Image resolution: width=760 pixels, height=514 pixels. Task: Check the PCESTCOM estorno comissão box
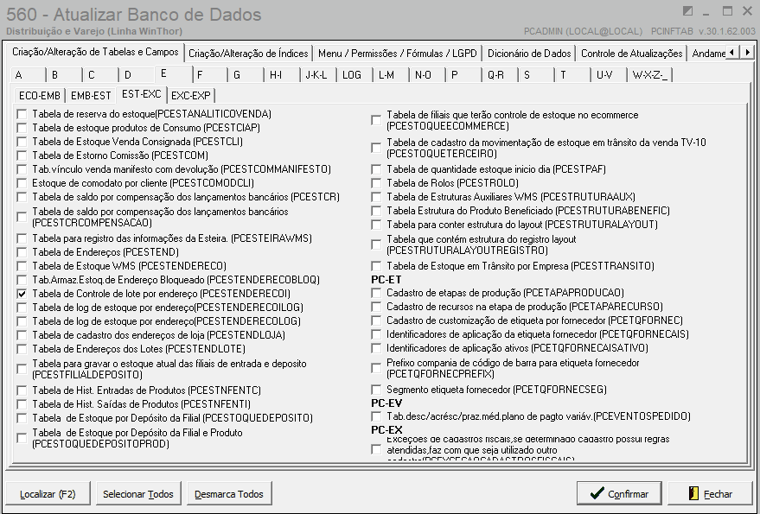(x=22, y=155)
